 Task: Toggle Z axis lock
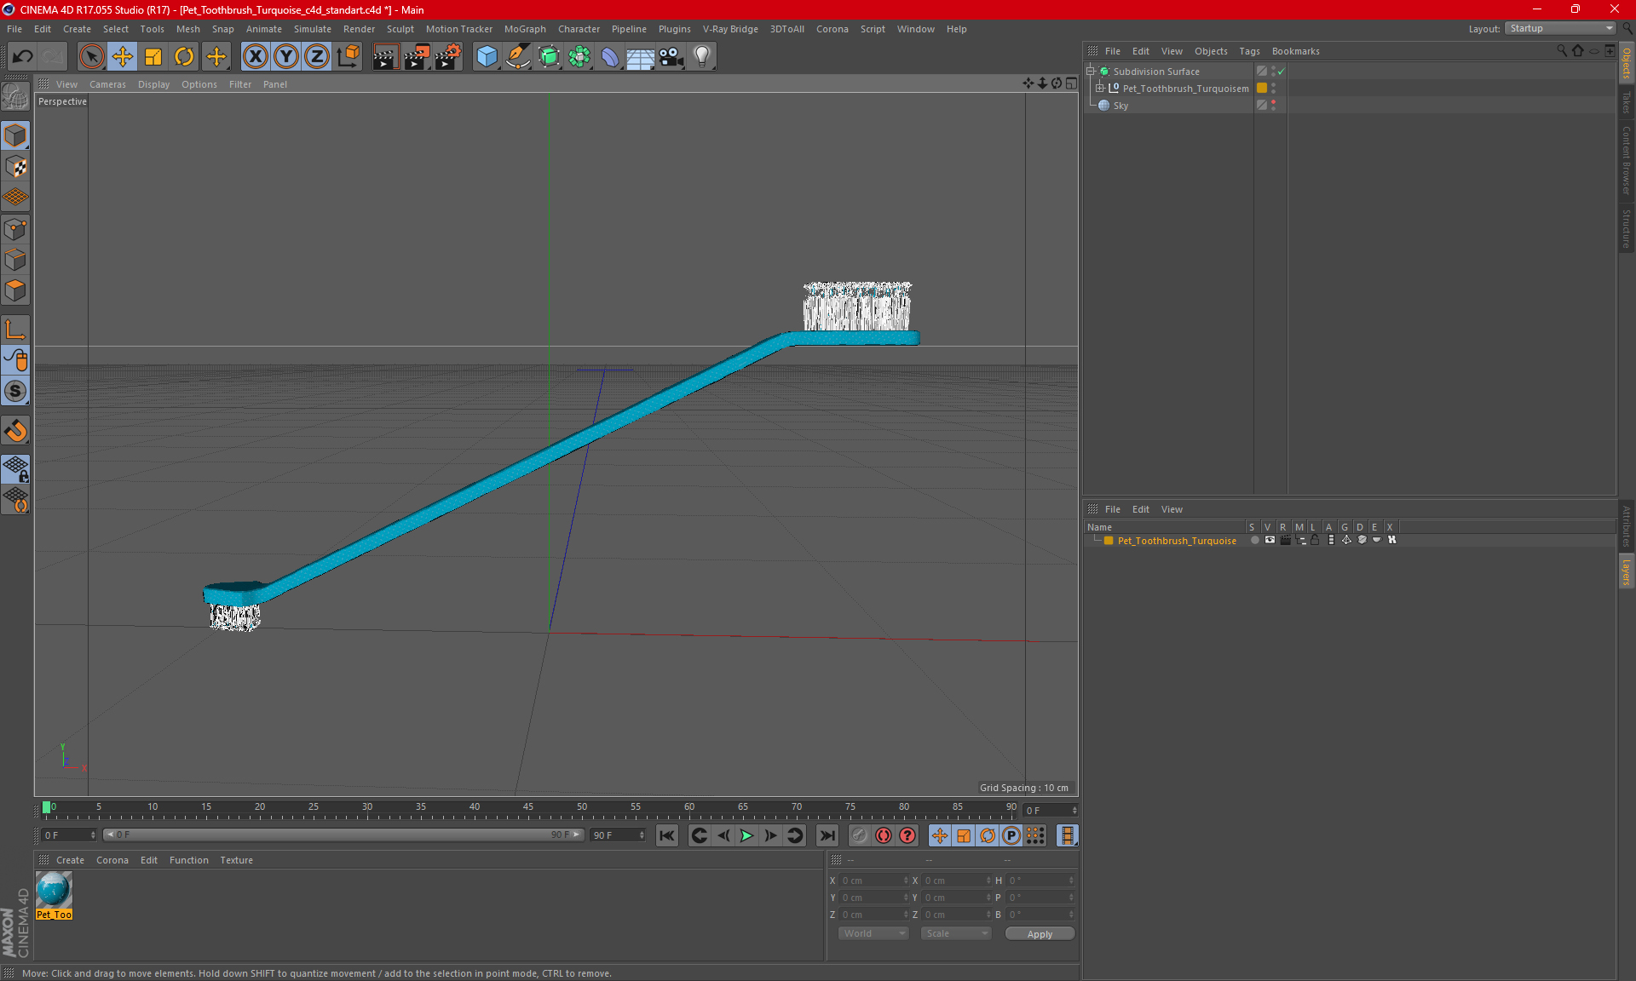(317, 57)
